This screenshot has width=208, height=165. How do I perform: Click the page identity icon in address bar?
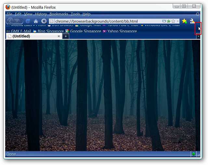pos(52,21)
